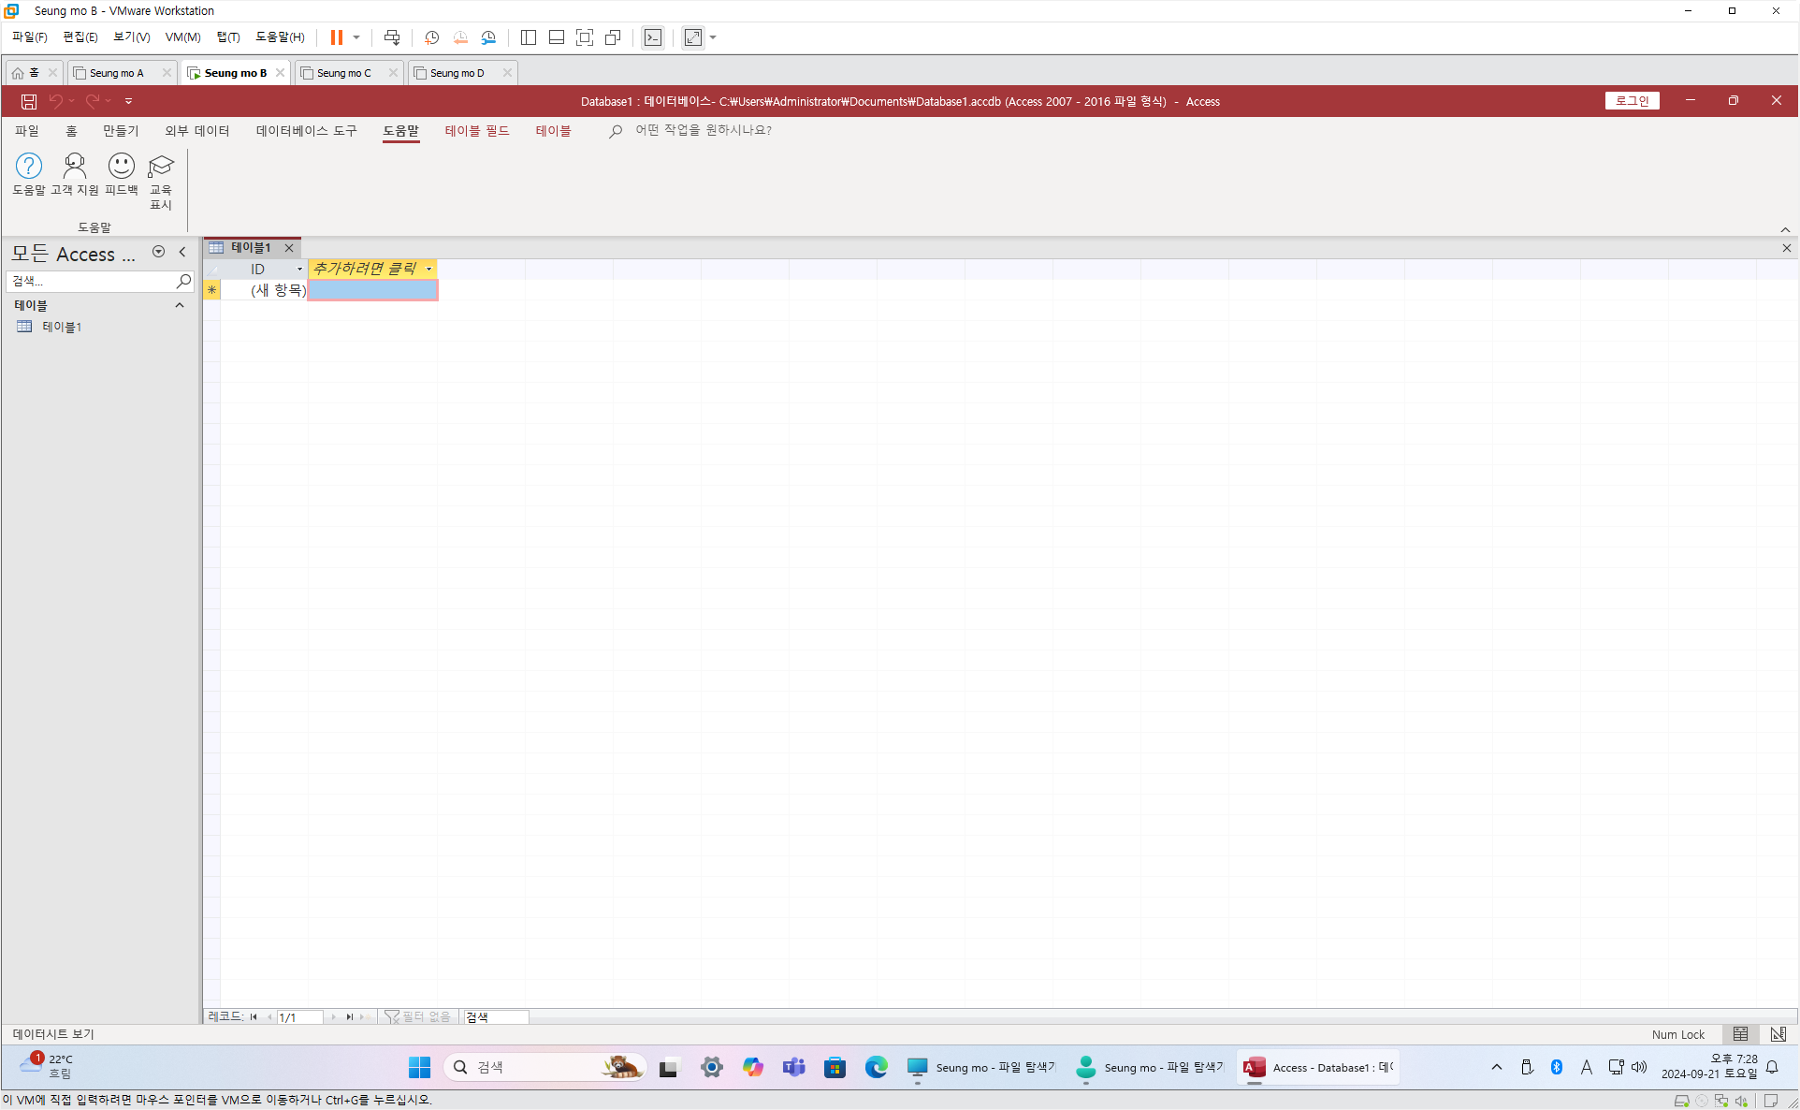Toggle the filter indicator in the record bar
This screenshot has height=1110, width=1800.
(417, 1016)
